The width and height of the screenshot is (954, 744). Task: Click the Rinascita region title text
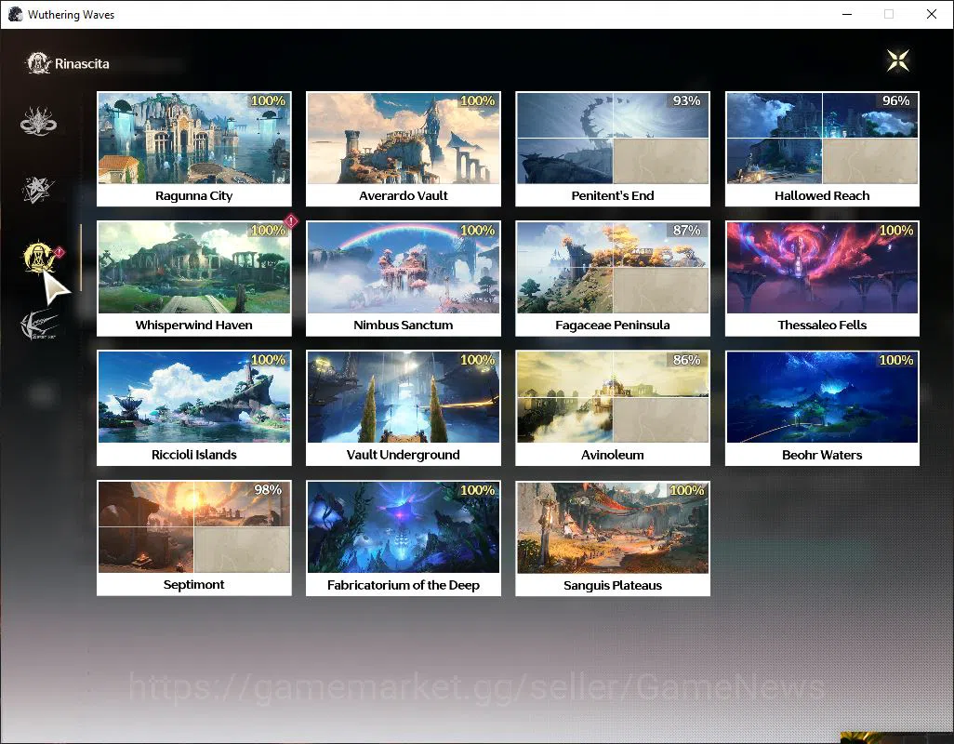coord(82,64)
